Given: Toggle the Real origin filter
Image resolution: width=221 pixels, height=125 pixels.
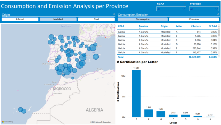Looking at the screenshot, I should pyautogui.click(x=96, y=19).
